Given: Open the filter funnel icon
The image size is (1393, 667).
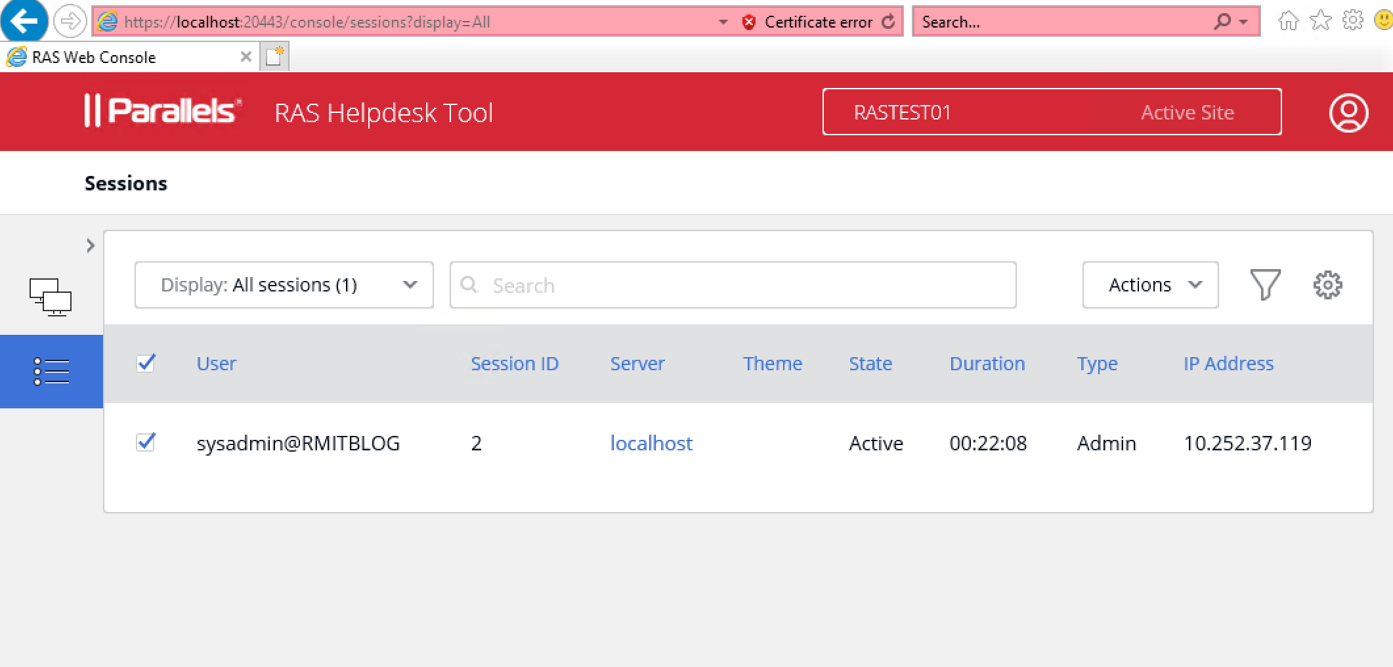Looking at the screenshot, I should [x=1265, y=285].
